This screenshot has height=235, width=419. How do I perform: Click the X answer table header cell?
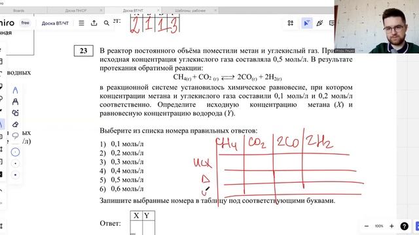click(136, 215)
